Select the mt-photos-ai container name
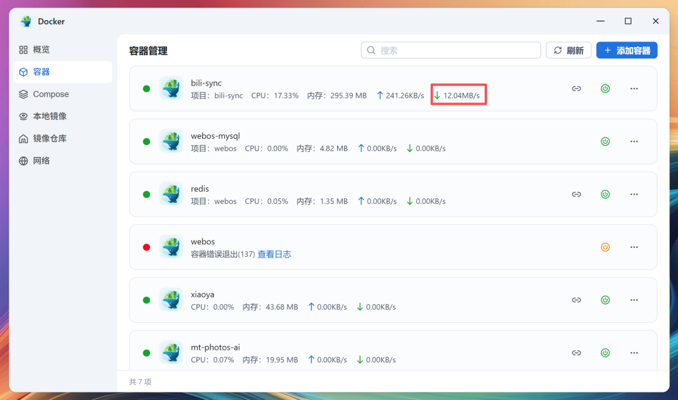Image resolution: width=678 pixels, height=400 pixels. (215, 347)
